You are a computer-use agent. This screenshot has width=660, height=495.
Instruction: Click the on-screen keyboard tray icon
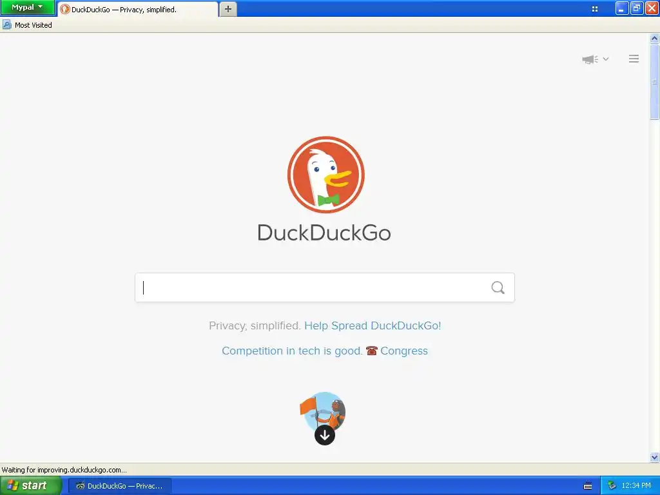[x=588, y=486]
